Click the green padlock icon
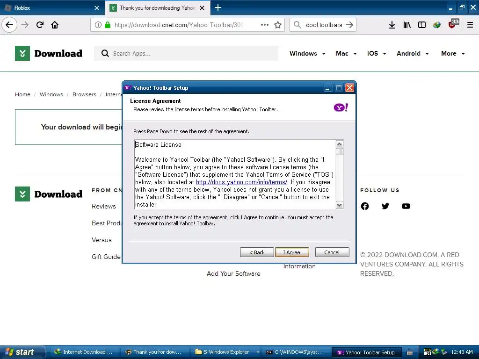Image resolution: width=479 pixels, height=359 pixels. coord(108,25)
